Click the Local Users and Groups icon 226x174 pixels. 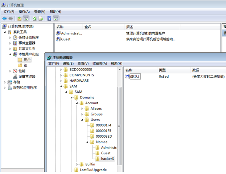[15, 54]
